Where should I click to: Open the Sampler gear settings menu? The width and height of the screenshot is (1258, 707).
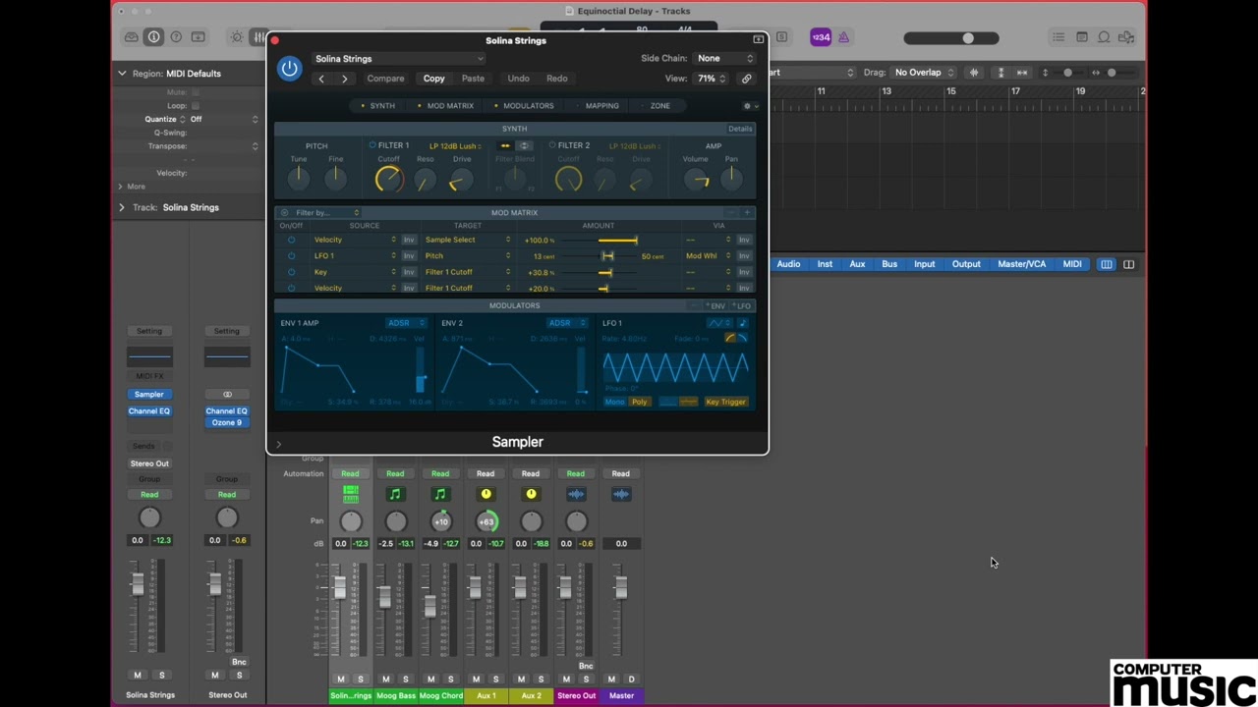pos(749,106)
